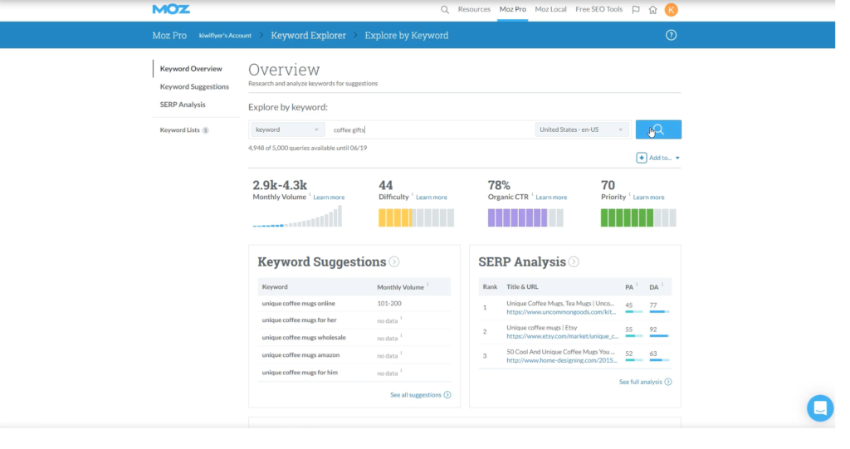The width and height of the screenshot is (850, 449).
Task: Open the Resources menu
Action: (474, 9)
